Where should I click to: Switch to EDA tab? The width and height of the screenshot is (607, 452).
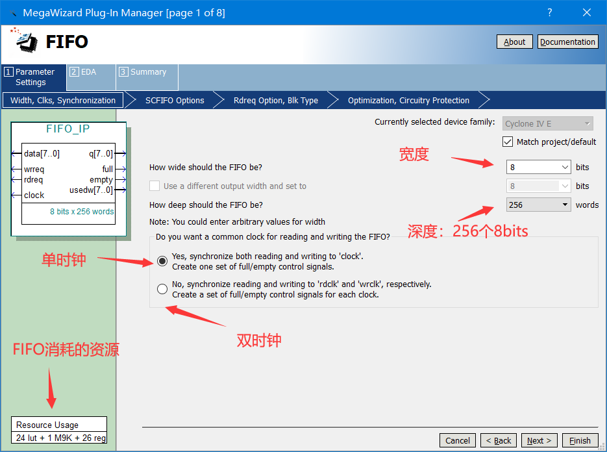[x=92, y=77]
